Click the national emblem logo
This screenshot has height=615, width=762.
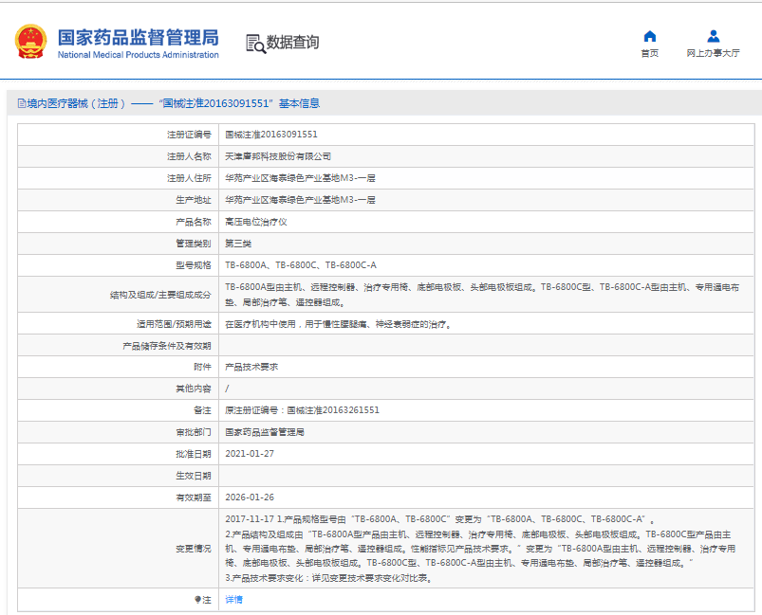click(x=30, y=43)
